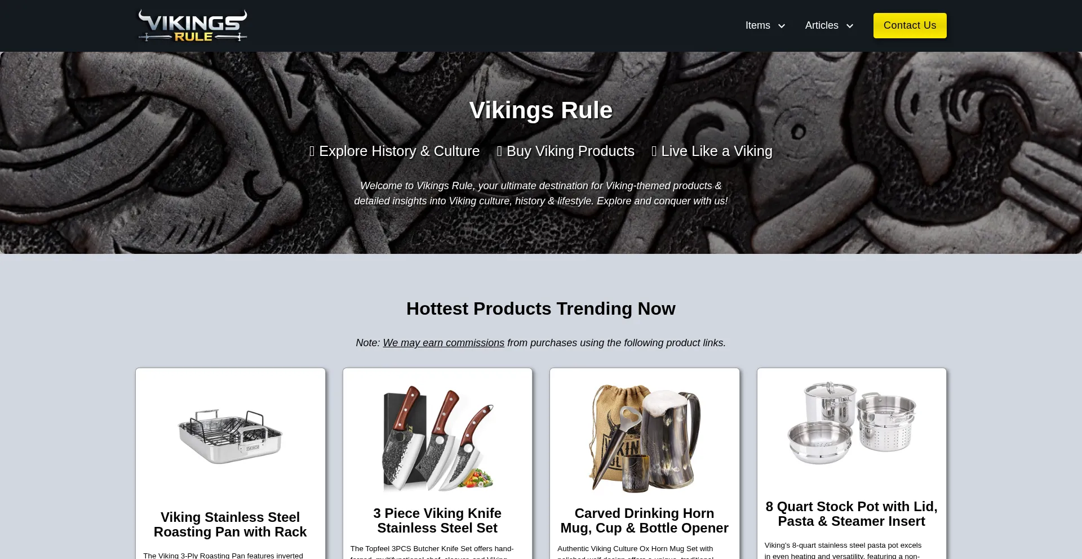1082x559 pixels.
Task: Follow the 'We may earn commissions' link
Action: click(444, 343)
